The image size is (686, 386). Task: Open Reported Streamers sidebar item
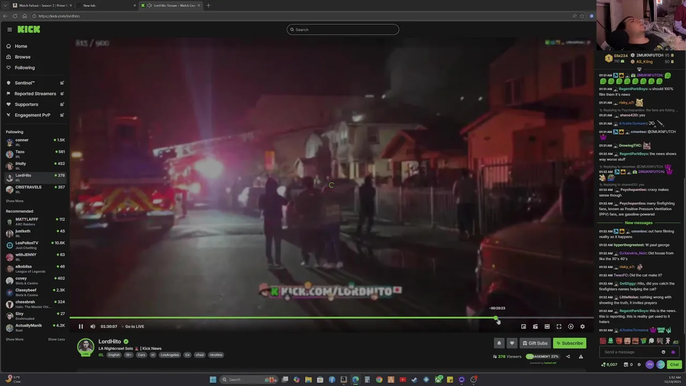[35, 94]
